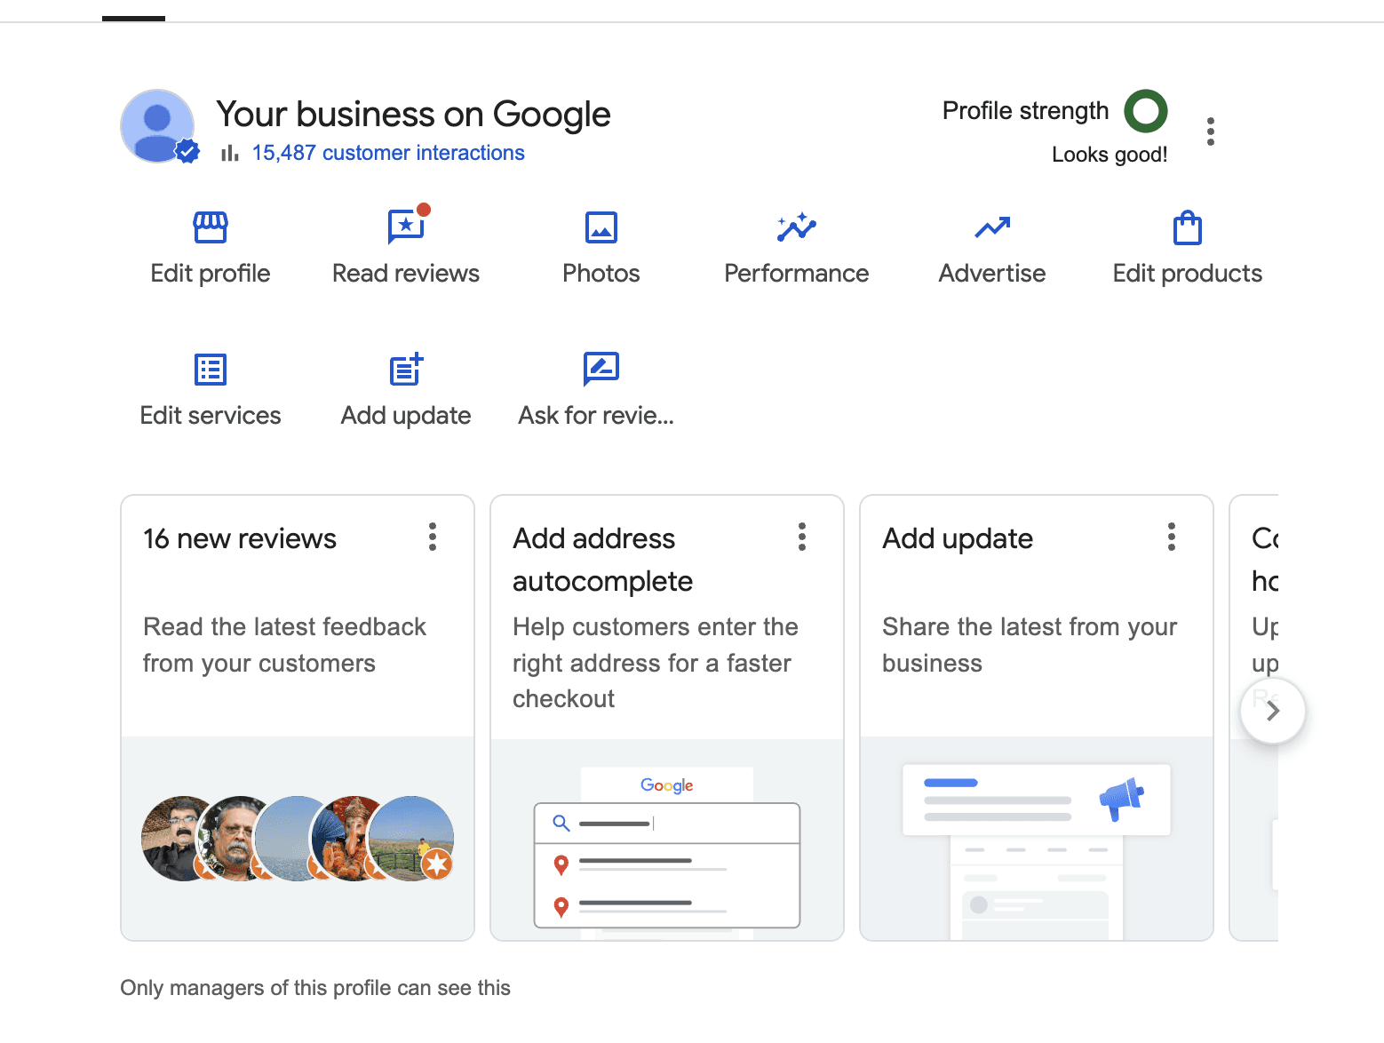The width and height of the screenshot is (1384, 1043).
Task: Click the Profile strength text
Action: 1026,111
